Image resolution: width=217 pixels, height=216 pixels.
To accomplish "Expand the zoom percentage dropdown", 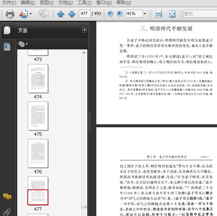I will (x=145, y=13).
